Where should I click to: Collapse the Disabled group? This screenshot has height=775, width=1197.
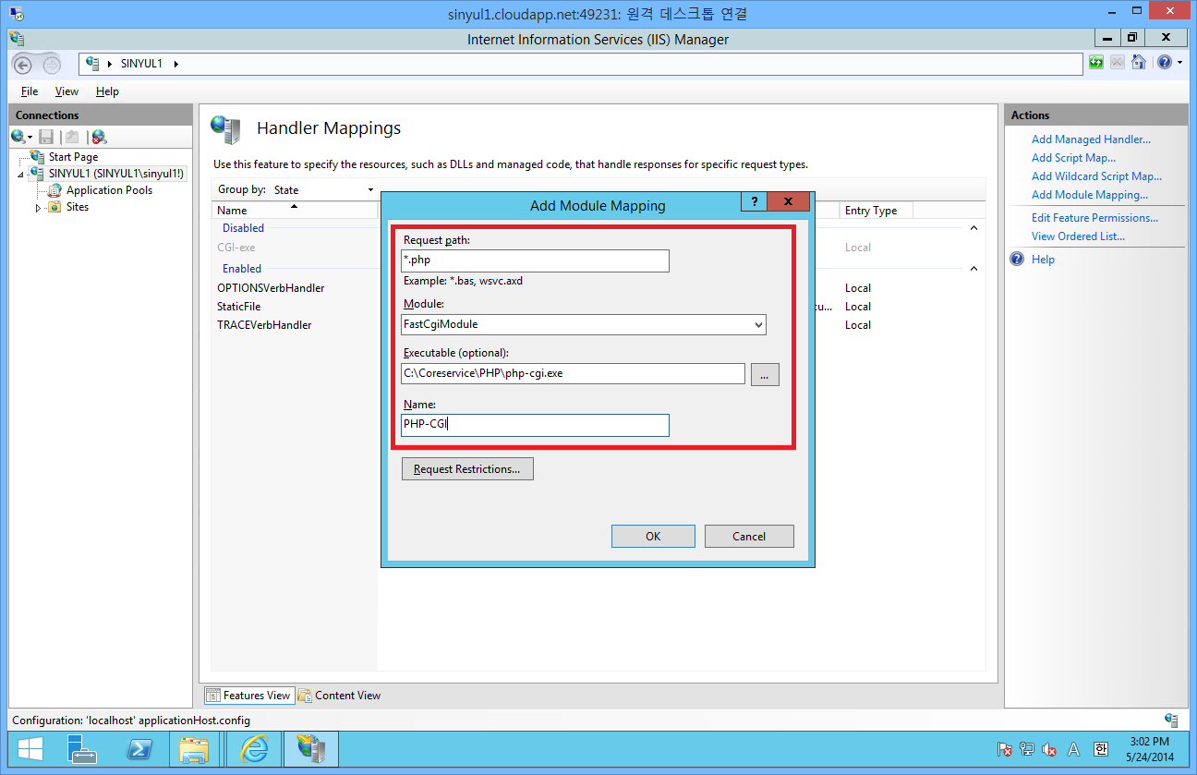tap(973, 228)
